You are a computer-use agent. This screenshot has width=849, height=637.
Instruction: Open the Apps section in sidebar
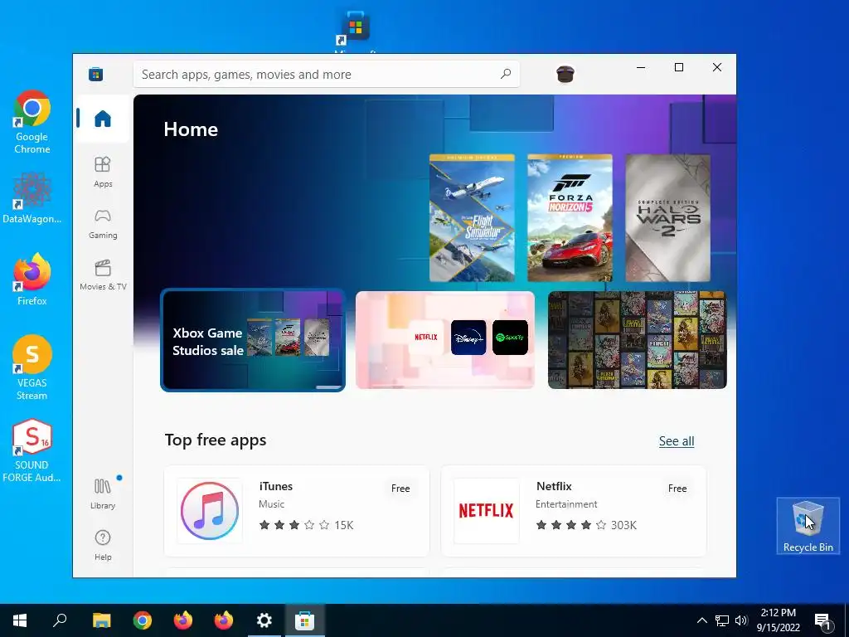(x=102, y=173)
